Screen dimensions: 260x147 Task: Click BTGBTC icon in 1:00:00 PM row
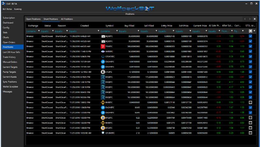point(103,128)
